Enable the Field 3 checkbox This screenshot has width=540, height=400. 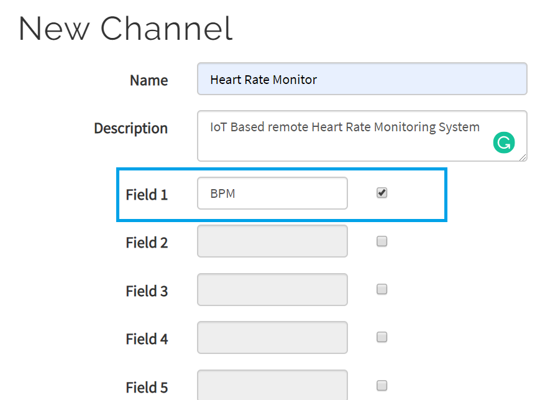click(x=382, y=289)
